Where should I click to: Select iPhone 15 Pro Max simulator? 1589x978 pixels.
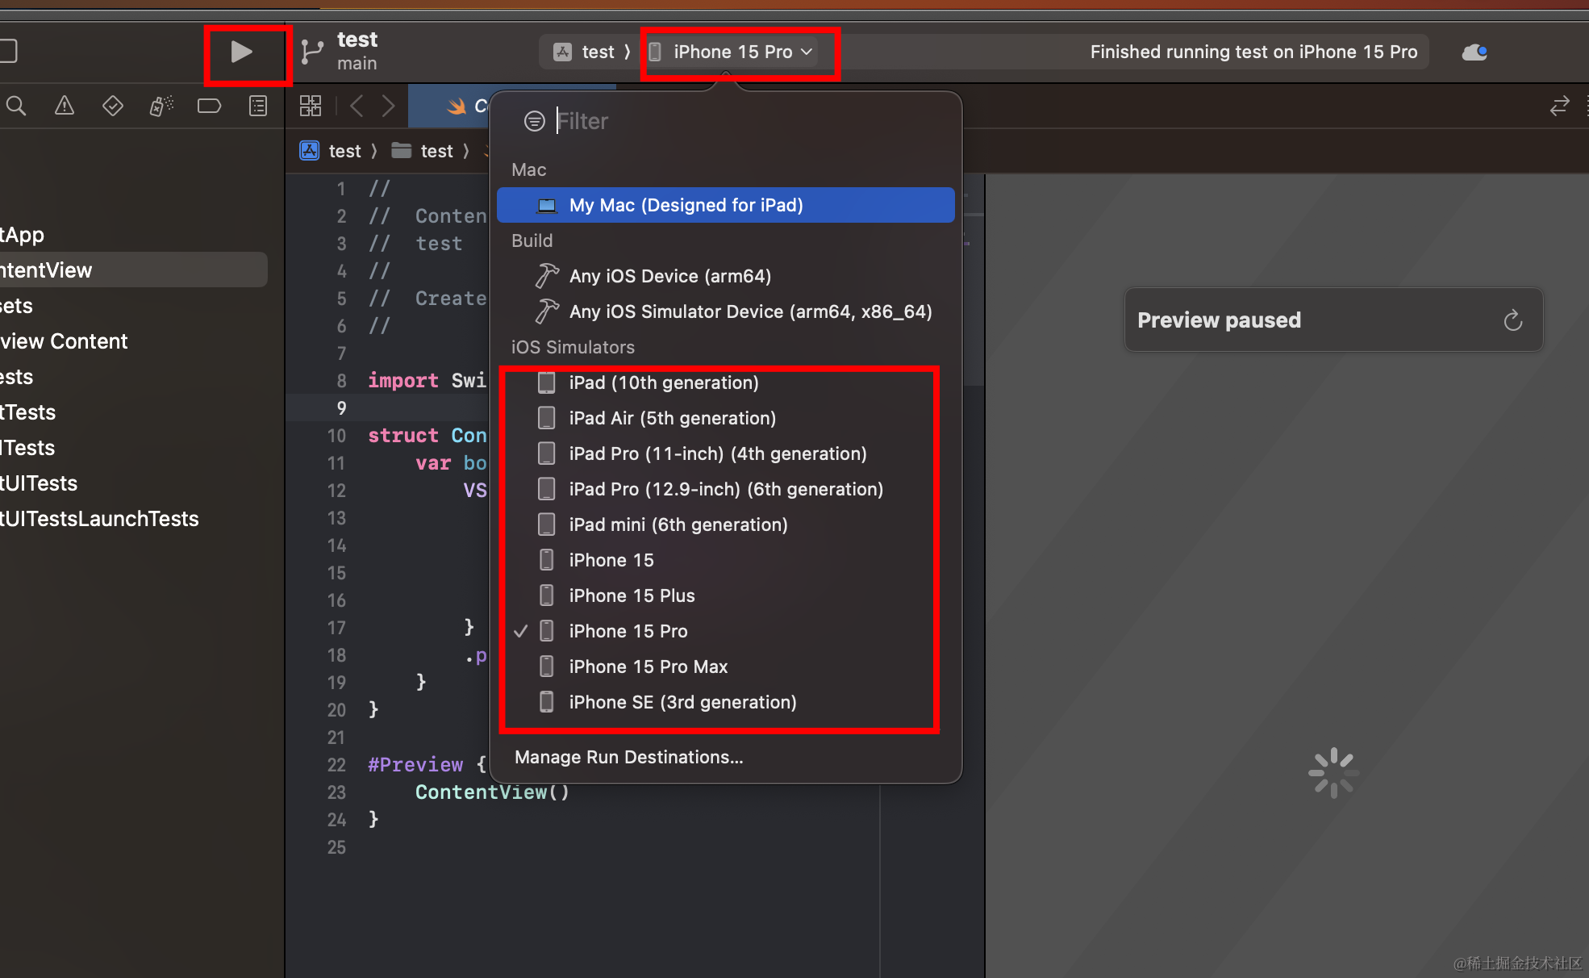pos(648,667)
